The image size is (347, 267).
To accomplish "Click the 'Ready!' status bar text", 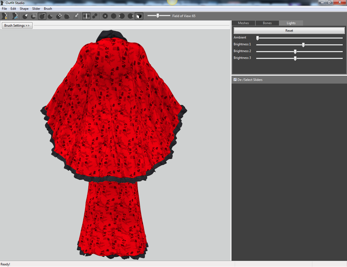I will tap(5, 264).
